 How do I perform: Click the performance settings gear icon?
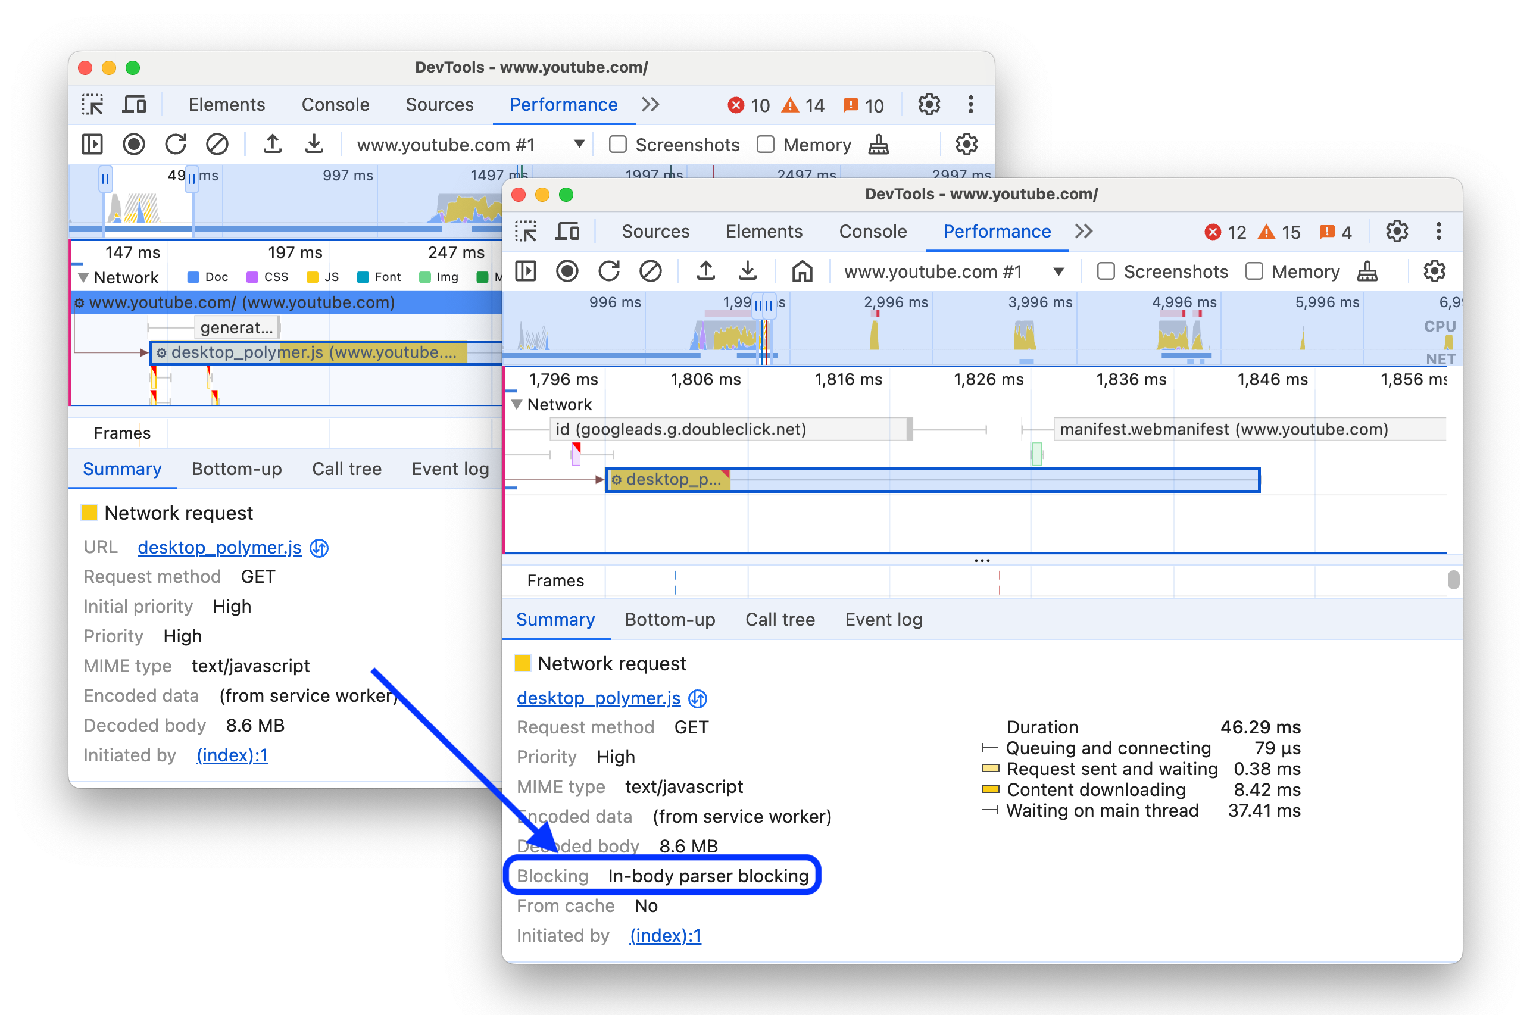pyautogui.click(x=1432, y=272)
